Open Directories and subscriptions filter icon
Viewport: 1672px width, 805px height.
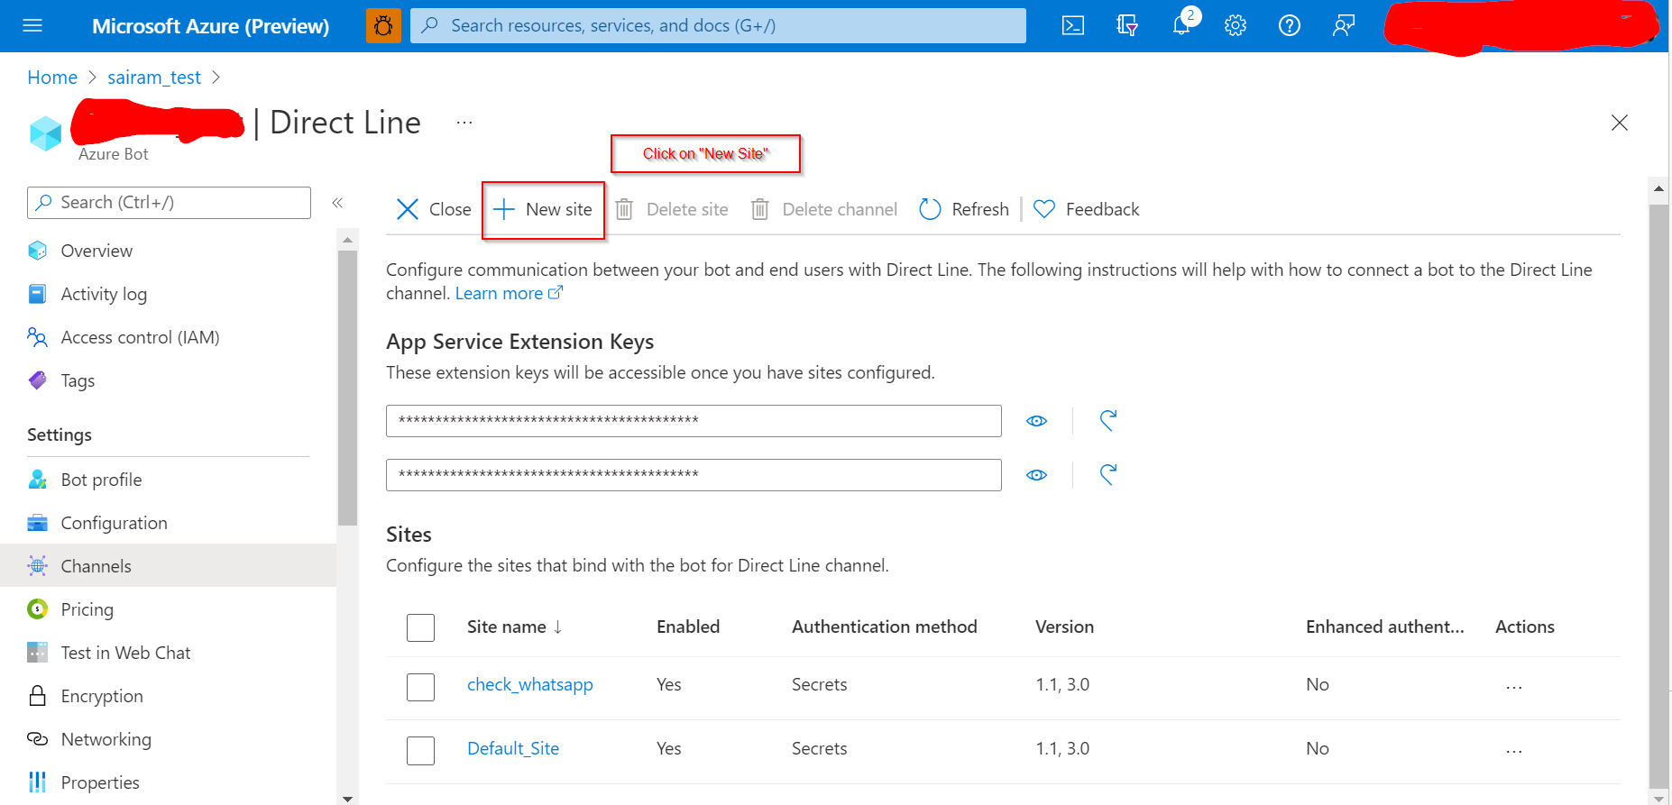(1127, 25)
